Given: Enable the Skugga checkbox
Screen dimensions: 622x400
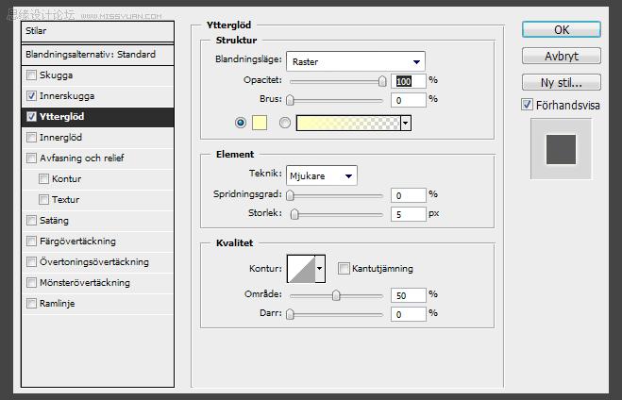Looking at the screenshot, I should point(32,75).
